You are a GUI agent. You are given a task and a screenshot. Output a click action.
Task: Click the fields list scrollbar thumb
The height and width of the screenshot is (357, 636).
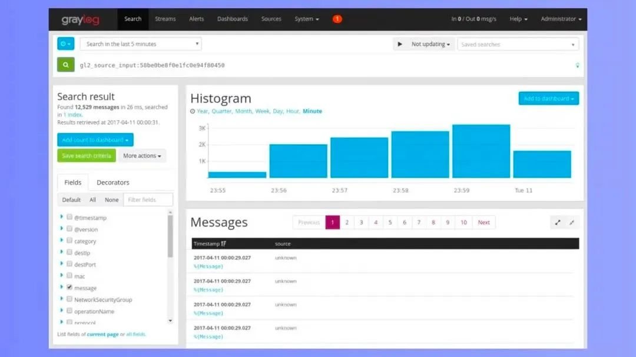coord(170,236)
